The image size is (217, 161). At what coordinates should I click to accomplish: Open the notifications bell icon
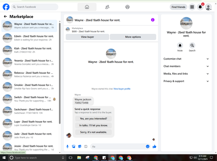click(x=200, y=7)
